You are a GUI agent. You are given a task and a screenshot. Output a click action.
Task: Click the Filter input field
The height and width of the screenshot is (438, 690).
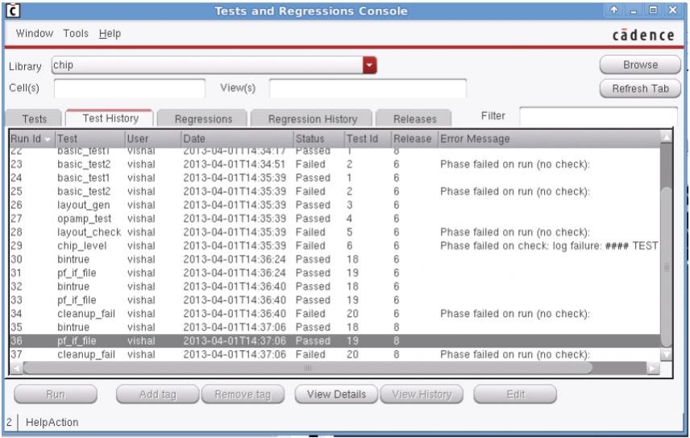pyautogui.click(x=598, y=116)
